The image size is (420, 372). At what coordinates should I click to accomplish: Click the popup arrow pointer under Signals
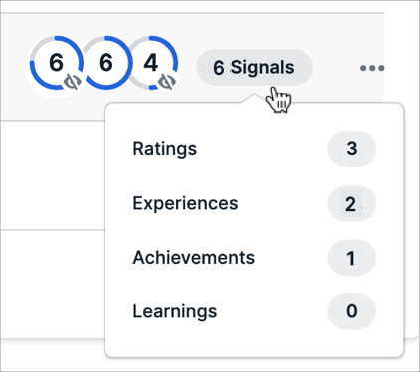(255, 98)
